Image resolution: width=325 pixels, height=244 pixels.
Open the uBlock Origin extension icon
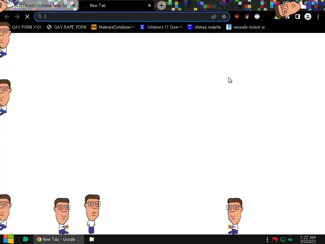pos(237,17)
